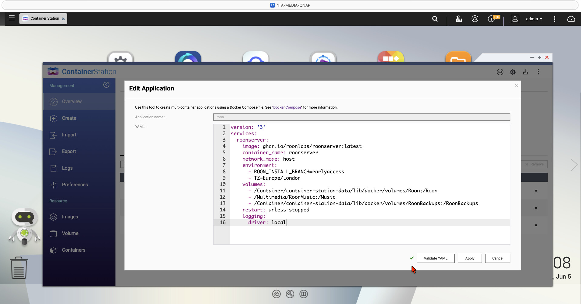Open Logs in sidebar
This screenshot has height=304, width=581.
(x=79, y=168)
